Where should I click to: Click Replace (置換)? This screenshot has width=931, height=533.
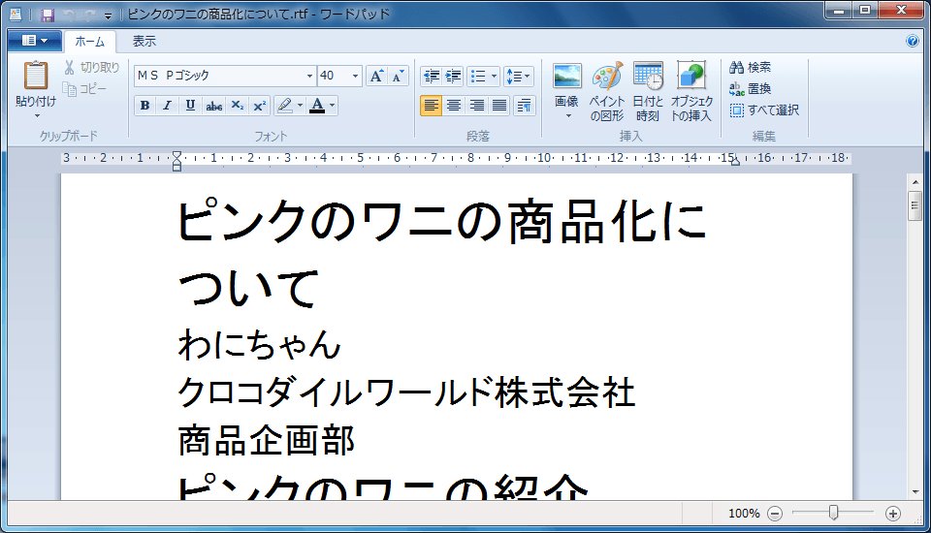tap(750, 89)
